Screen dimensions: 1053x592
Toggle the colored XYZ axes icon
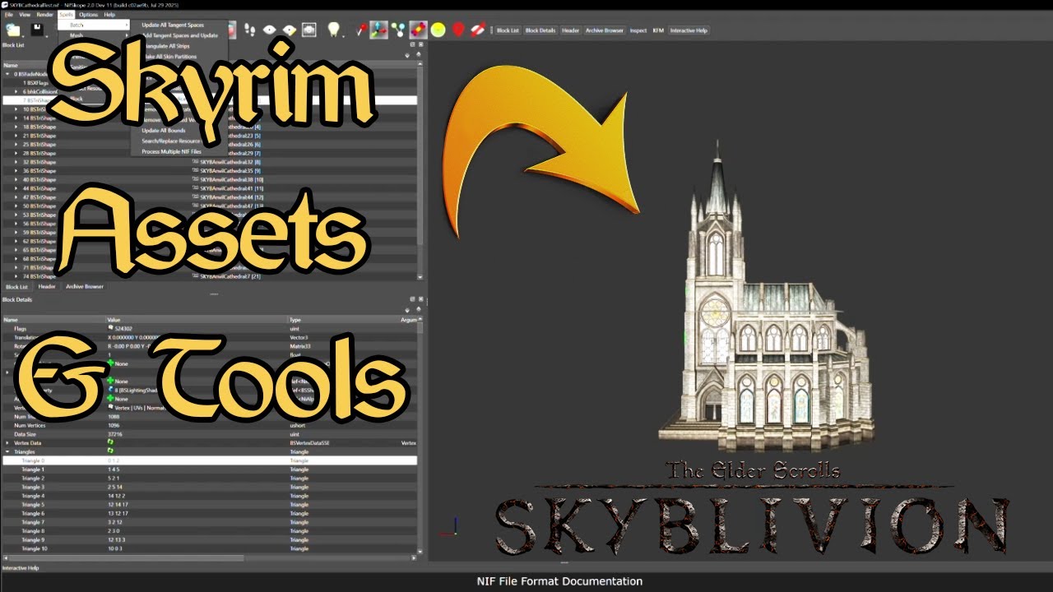379,30
